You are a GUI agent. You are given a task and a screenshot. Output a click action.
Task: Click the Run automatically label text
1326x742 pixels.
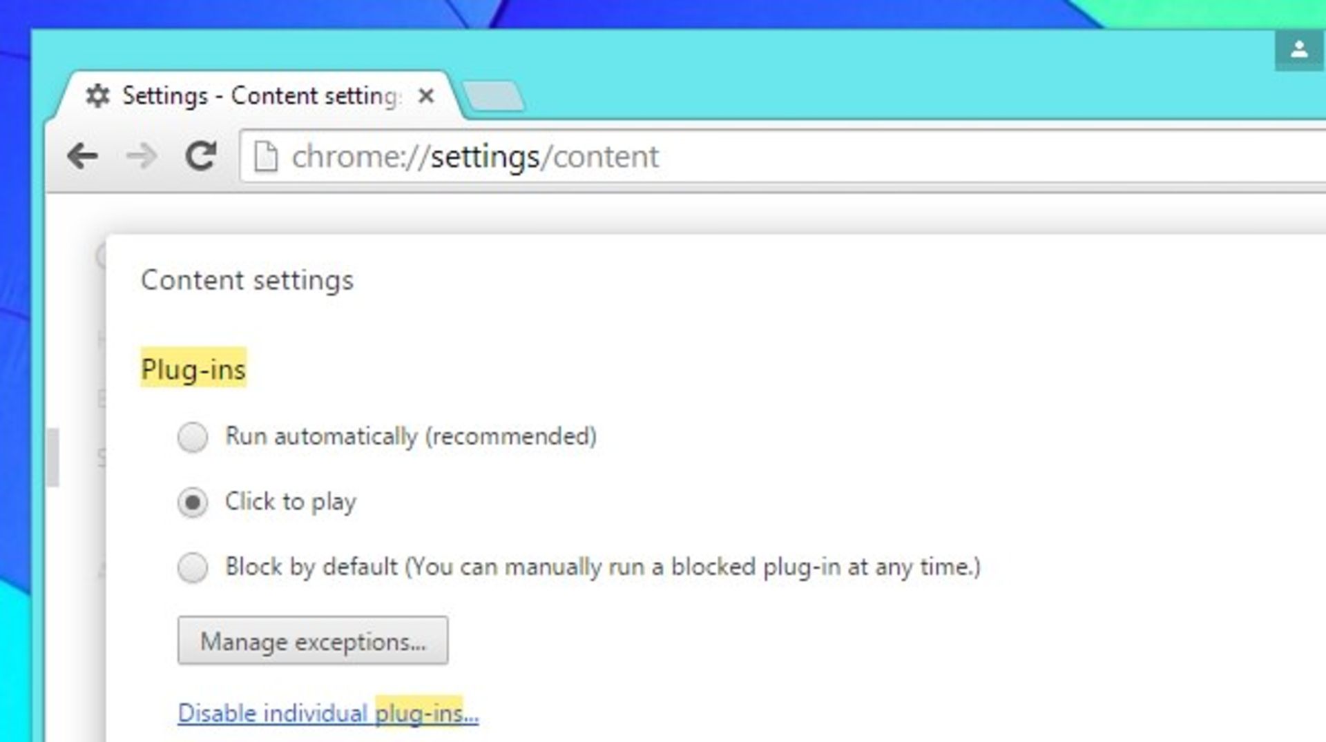tap(410, 436)
